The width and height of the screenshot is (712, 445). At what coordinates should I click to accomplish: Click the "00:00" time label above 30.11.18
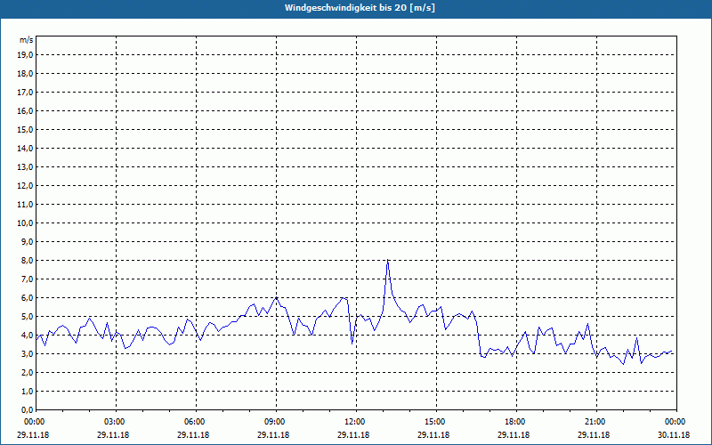(x=675, y=422)
